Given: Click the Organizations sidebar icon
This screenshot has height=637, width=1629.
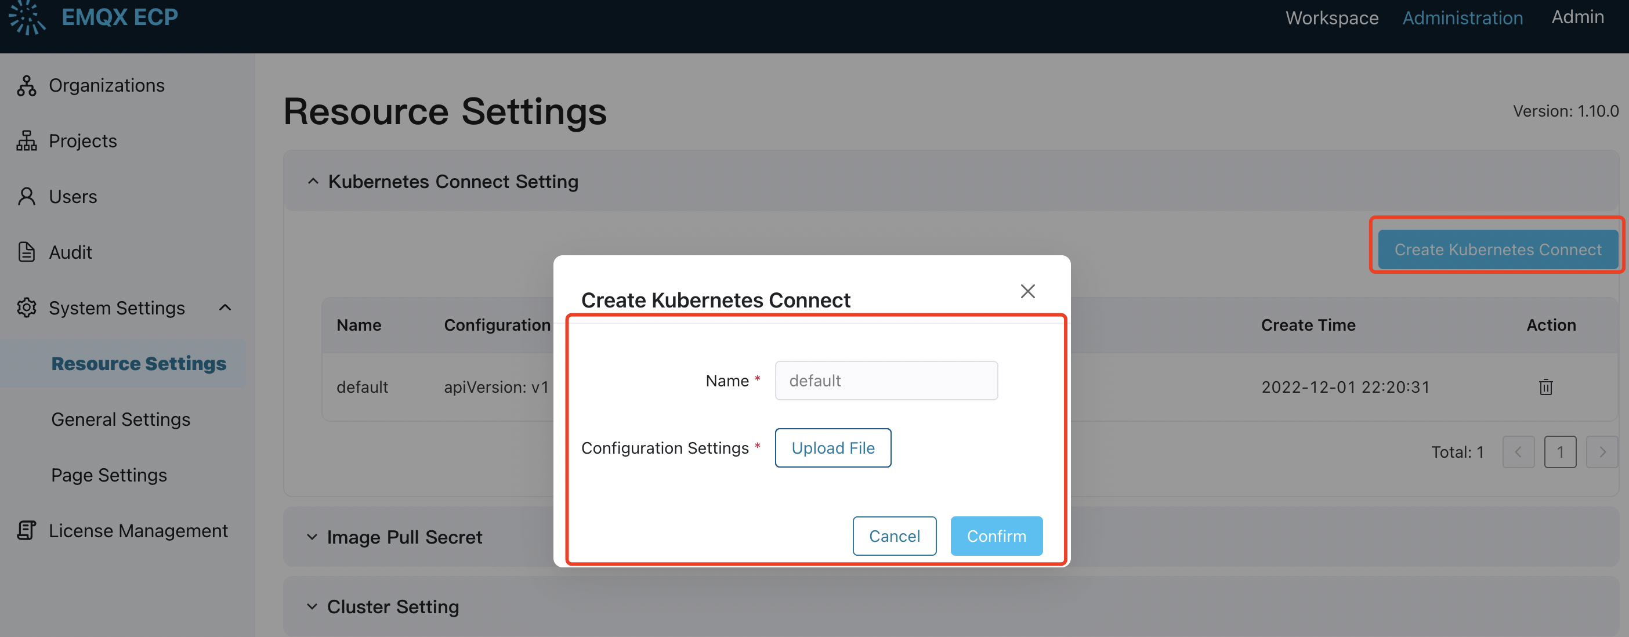Looking at the screenshot, I should coord(27,85).
